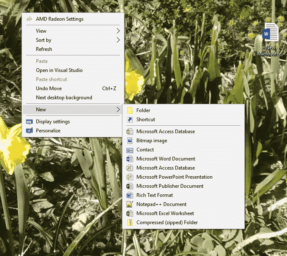Select Open in Visual Studio
The width and height of the screenshot is (287, 256).
(x=73, y=70)
